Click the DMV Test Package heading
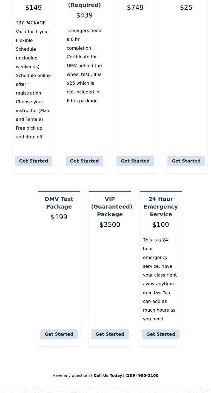This screenshot has height=393, width=211. click(x=59, y=203)
